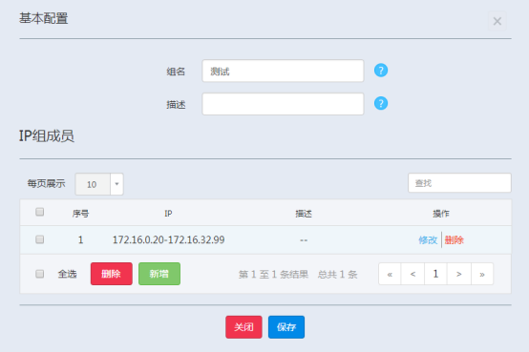This screenshot has width=529, height=352.
Task: Click the help icon next to 组名 field
Action: (381, 71)
